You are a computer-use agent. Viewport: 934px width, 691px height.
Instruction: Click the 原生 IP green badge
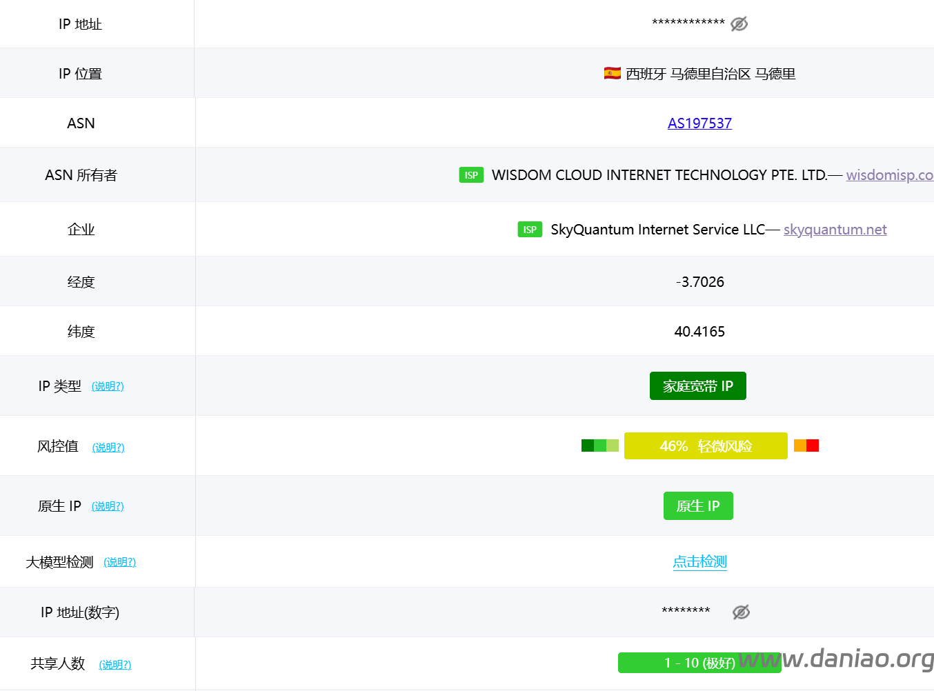pyautogui.click(x=698, y=505)
